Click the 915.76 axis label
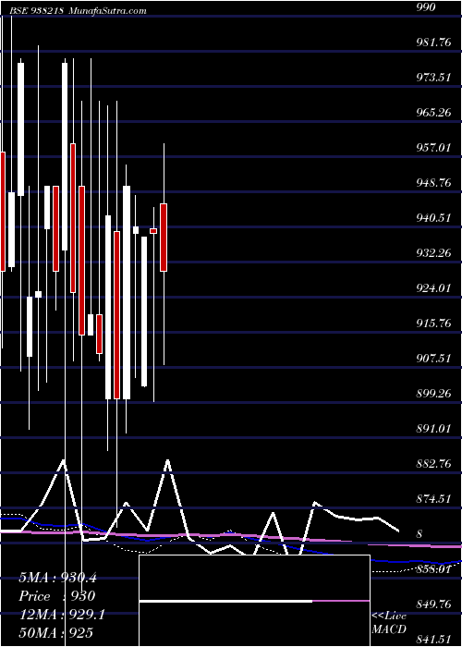Image resolution: width=462 pixels, height=647 pixels. [433, 323]
